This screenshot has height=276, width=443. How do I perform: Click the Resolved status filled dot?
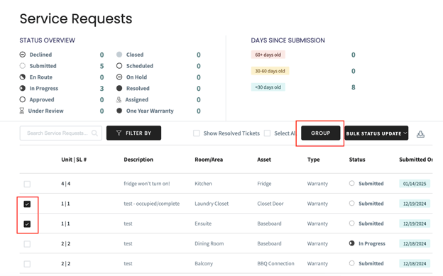(x=119, y=89)
